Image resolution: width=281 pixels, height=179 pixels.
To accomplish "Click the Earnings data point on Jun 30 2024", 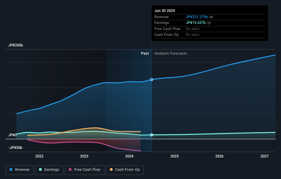I will click(x=152, y=135).
